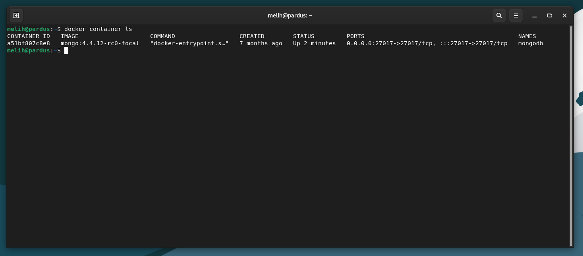Click the :::27017->27017/tcp port mapping
The height and width of the screenshot is (256, 583).
pyautogui.click(x=473, y=43)
